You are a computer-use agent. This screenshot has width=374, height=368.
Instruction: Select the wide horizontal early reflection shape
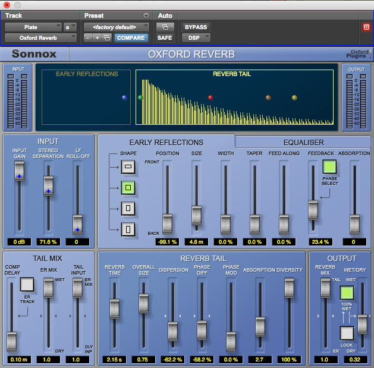click(x=128, y=166)
